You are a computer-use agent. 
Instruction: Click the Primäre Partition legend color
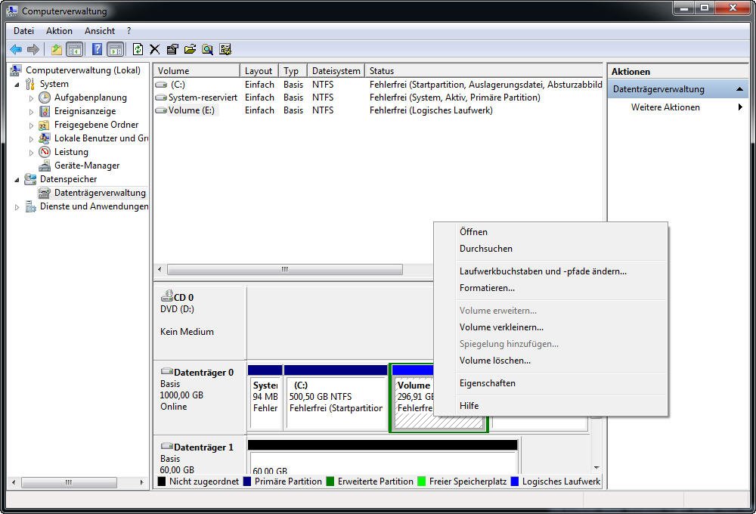[x=247, y=481]
